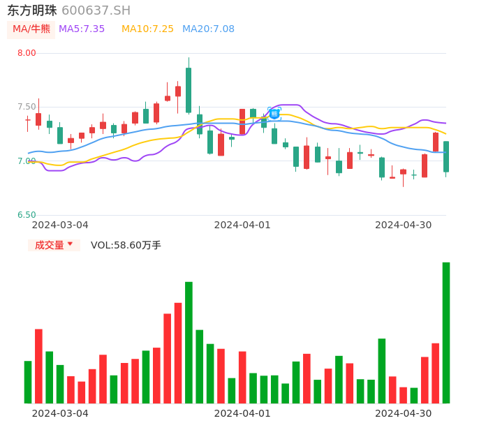Open the 成交量 indicator dropdown
Screen dimensions: 479x423
(54, 245)
